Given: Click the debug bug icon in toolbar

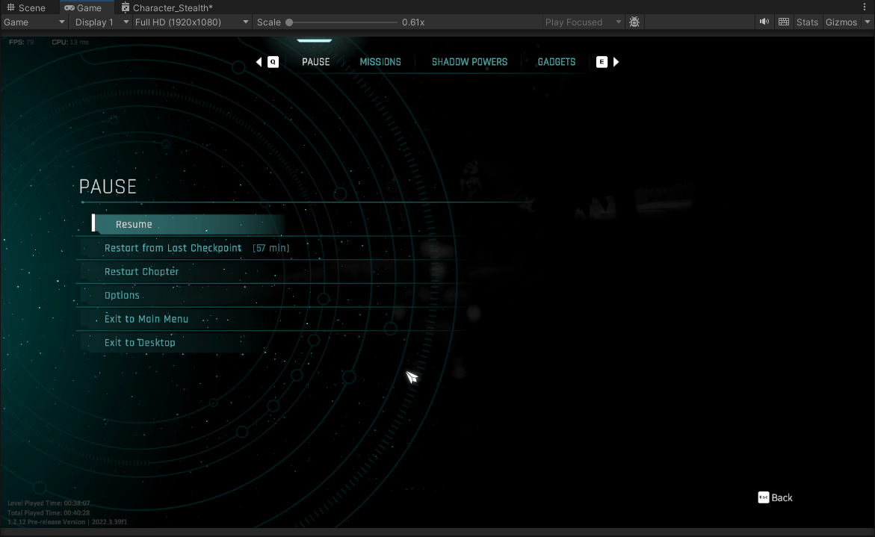Looking at the screenshot, I should tap(634, 22).
